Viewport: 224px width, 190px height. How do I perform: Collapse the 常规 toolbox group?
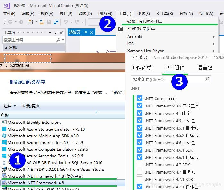[6, 48]
